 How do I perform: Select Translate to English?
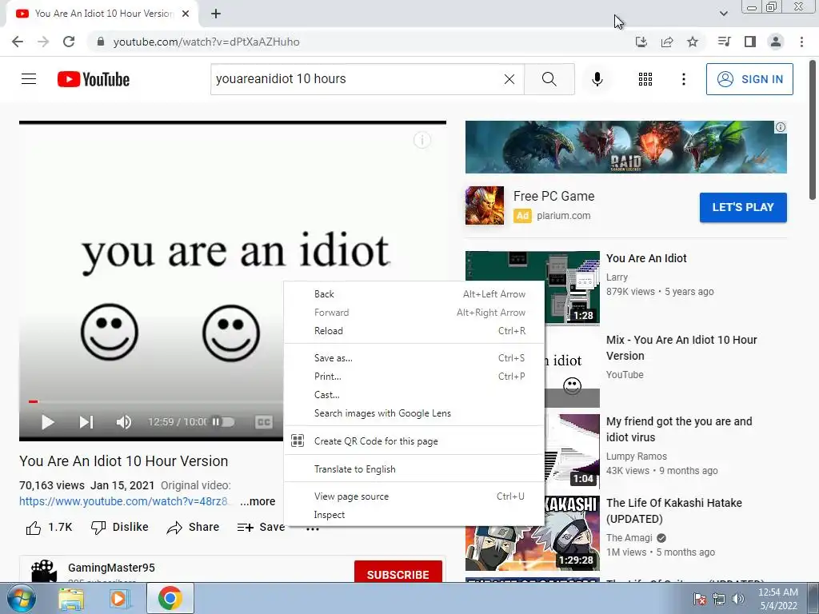413,468
